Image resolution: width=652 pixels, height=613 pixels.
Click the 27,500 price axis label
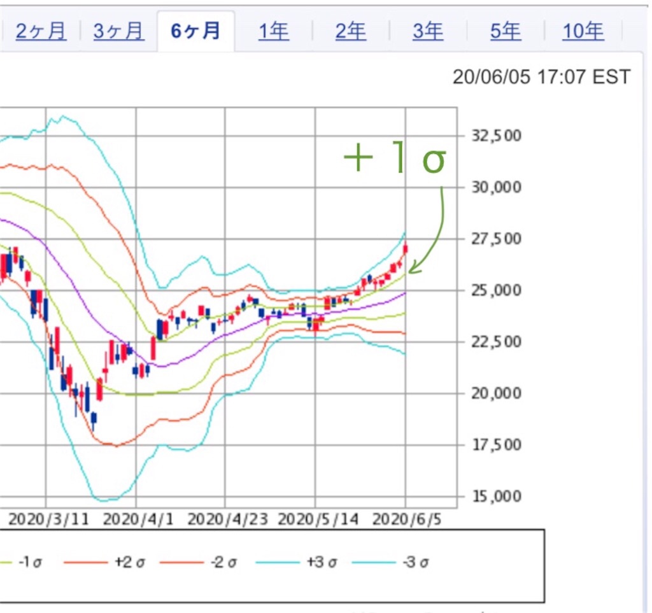pyautogui.click(x=496, y=239)
